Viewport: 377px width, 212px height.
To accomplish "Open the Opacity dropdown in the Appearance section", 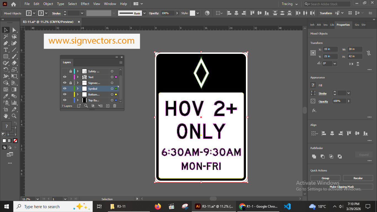I will (348, 101).
